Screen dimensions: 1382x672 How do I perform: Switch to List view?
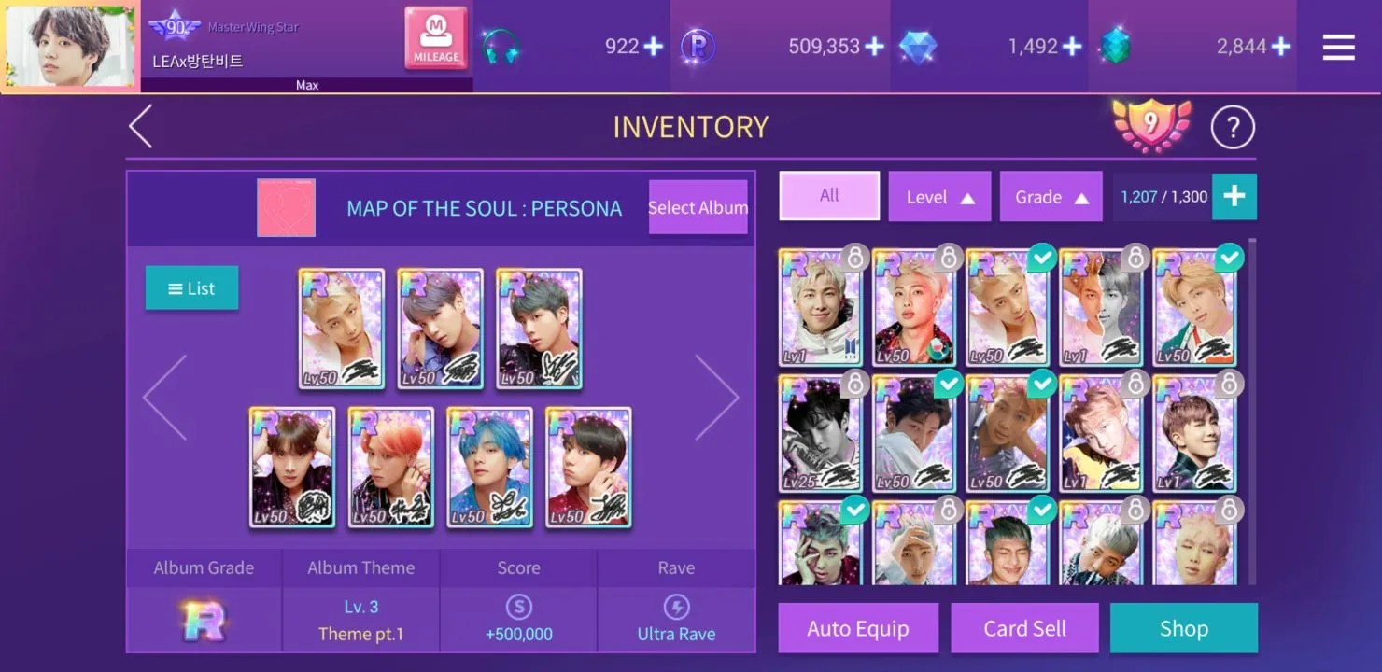point(191,288)
